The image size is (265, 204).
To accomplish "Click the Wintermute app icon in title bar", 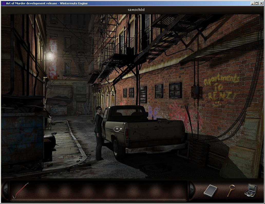I will (3, 3).
